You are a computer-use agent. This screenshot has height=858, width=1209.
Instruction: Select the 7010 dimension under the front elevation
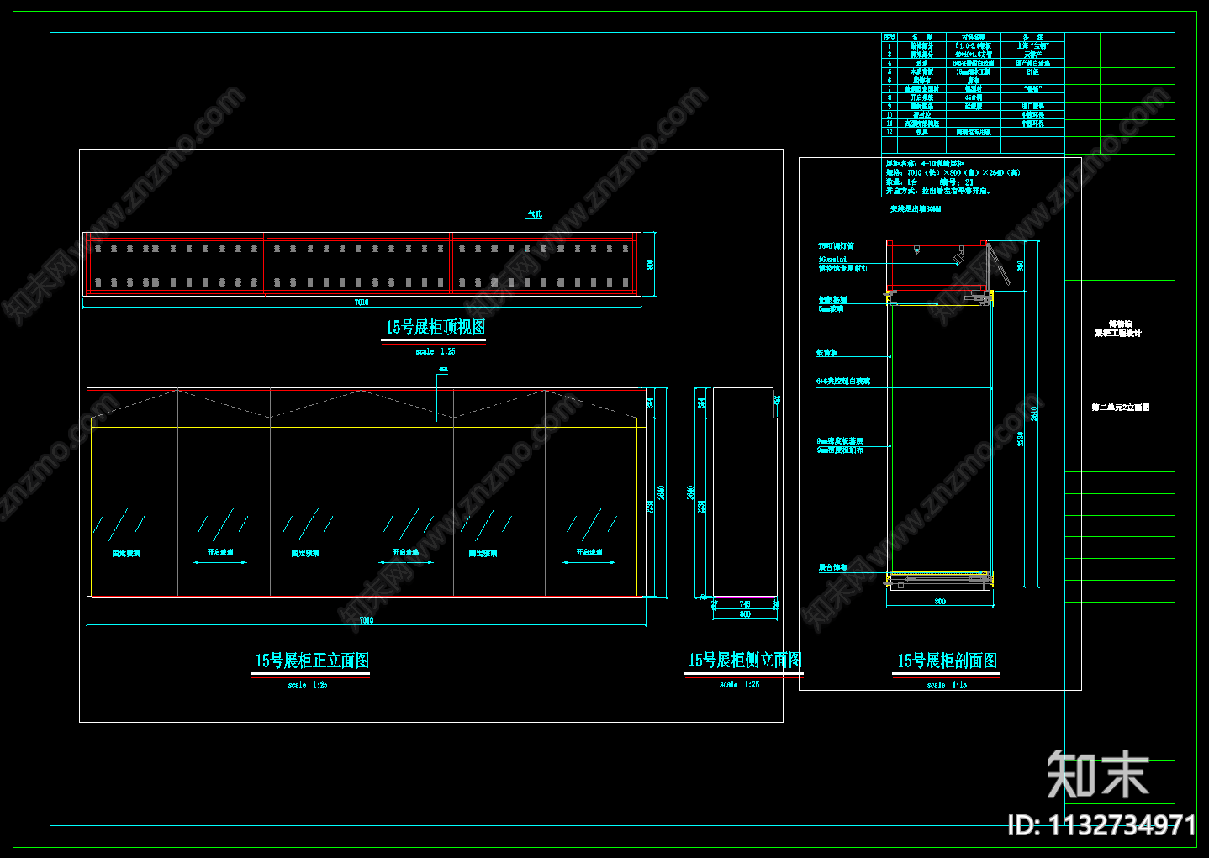(x=367, y=620)
